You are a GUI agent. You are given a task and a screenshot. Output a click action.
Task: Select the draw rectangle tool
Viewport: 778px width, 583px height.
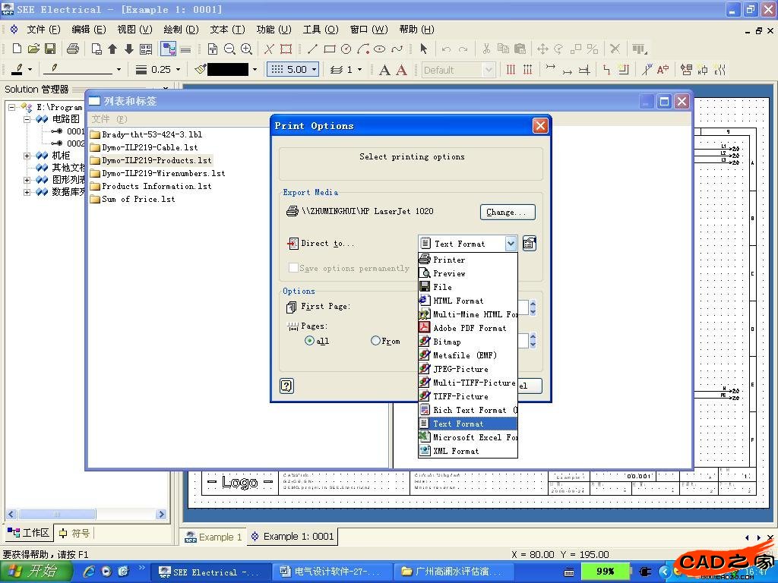click(329, 49)
